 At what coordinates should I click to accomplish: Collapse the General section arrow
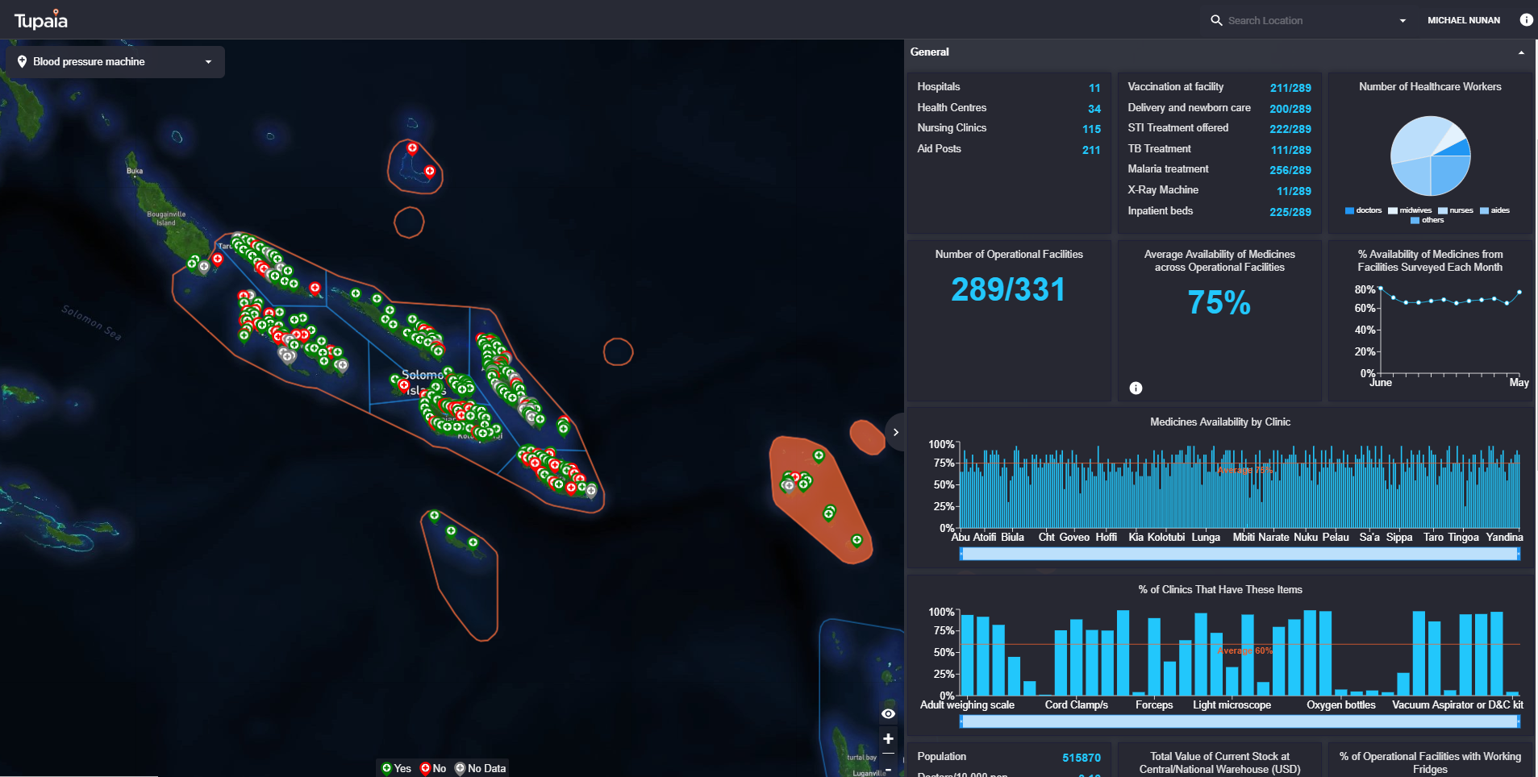pos(1521,52)
